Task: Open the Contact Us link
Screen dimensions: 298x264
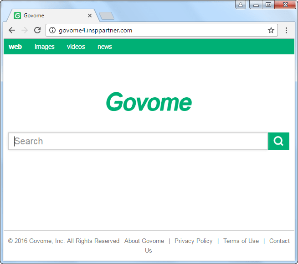Action: (279, 241)
